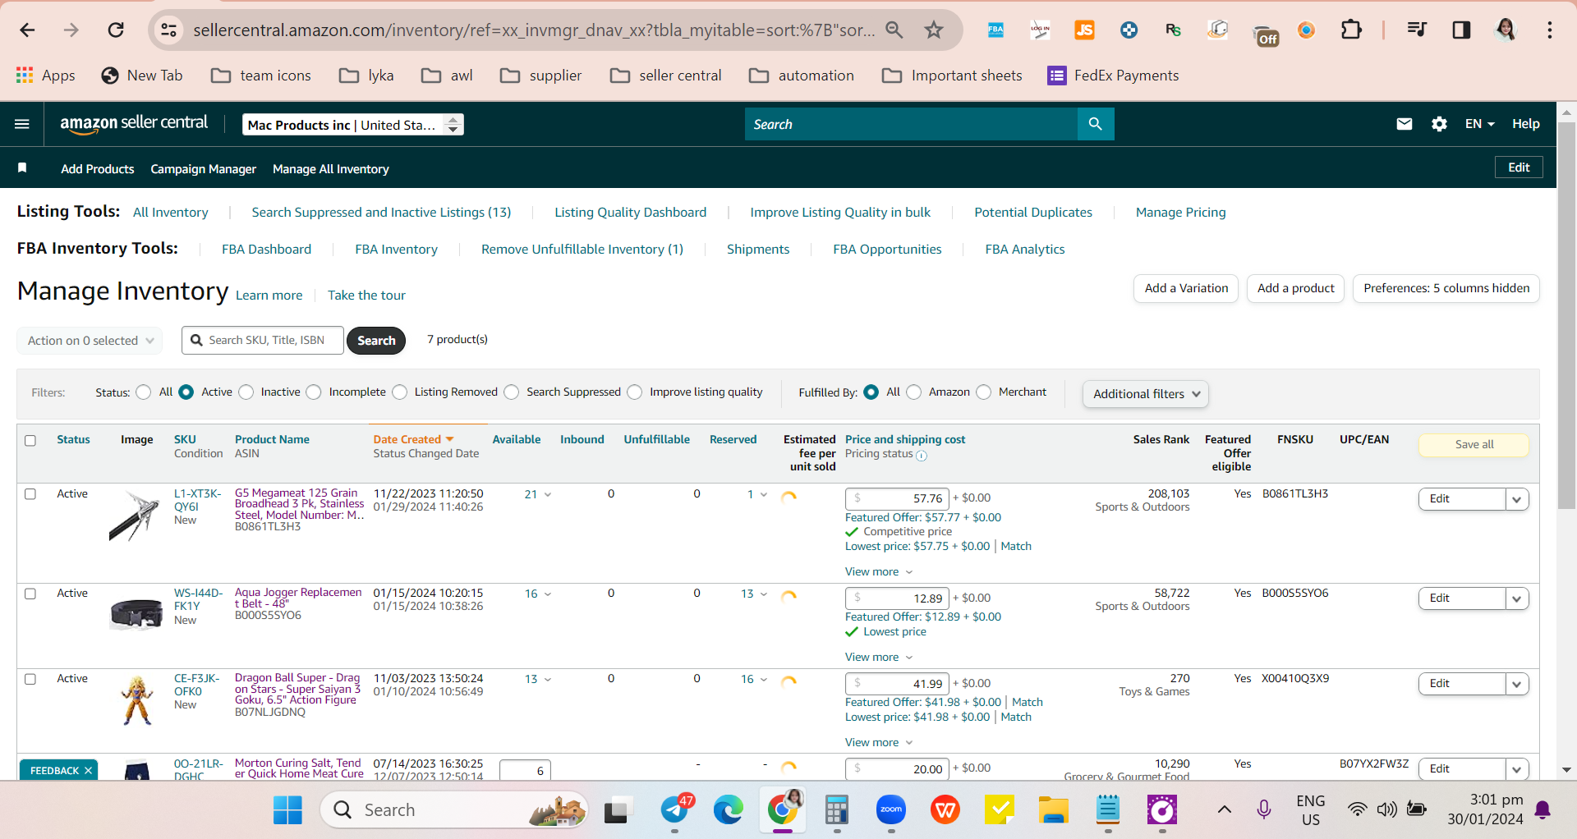
Task: Click the pricing status info icon
Action: point(922,456)
